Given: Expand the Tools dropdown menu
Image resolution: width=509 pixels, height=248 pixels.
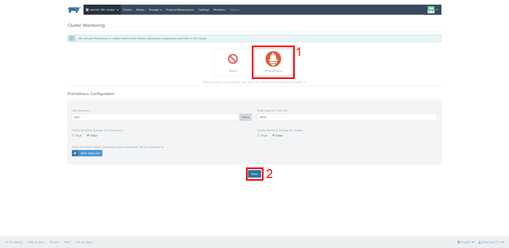Looking at the screenshot, I should tap(234, 10).
